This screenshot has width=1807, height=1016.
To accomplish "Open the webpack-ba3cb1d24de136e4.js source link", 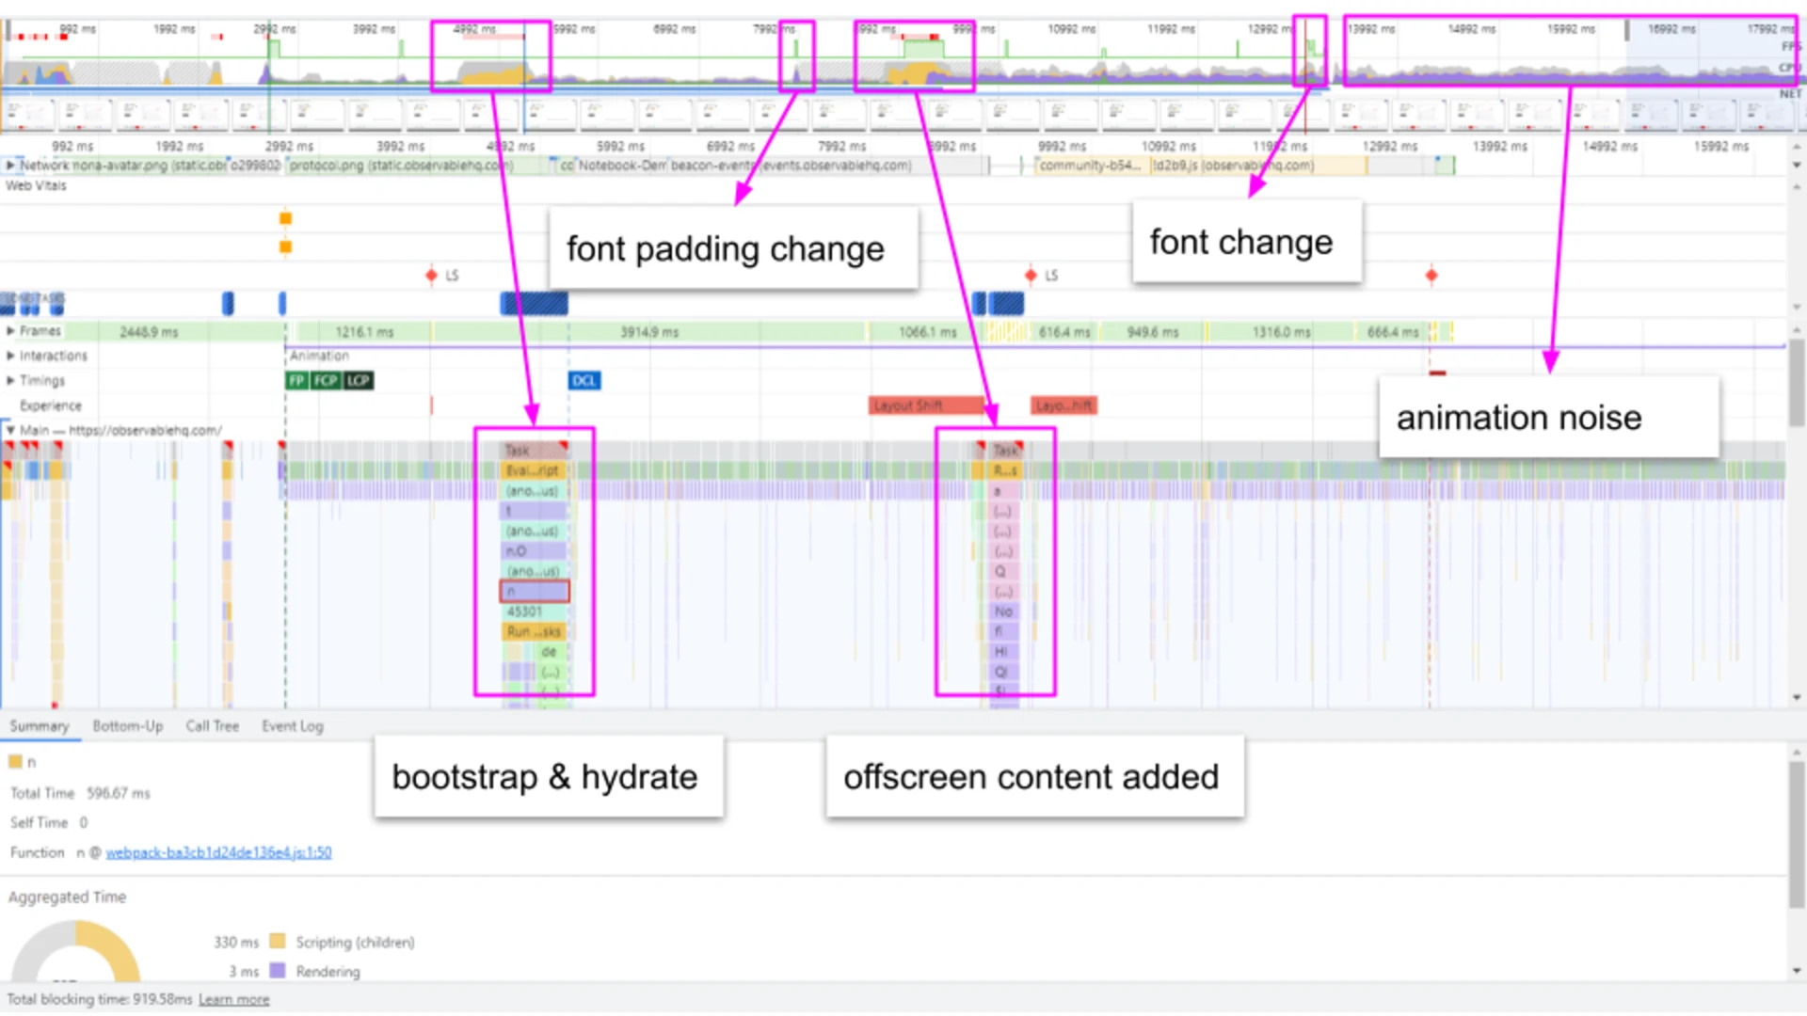I will [x=218, y=852].
